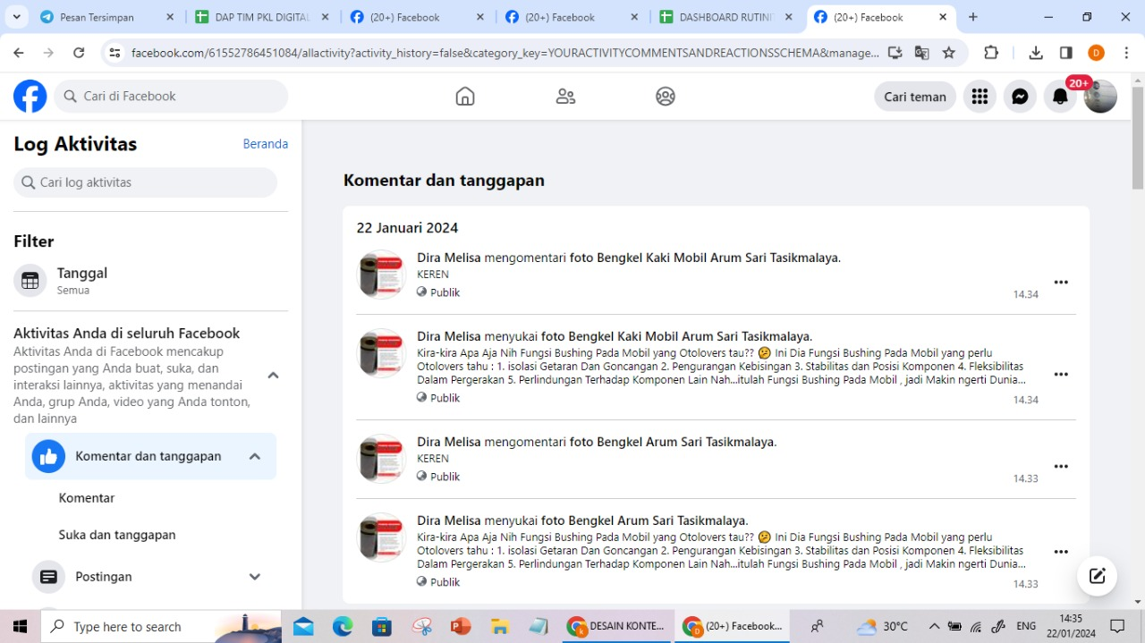Open foto Bengkel Arum Sari Tasikmalaya link in third entry
1145x643 pixels.
click(673, 442)
